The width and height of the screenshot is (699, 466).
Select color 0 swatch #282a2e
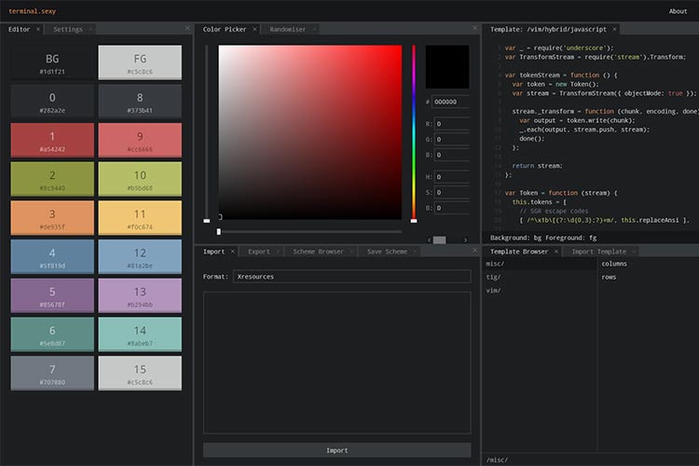pyautogui.click(x=52, y=102)
